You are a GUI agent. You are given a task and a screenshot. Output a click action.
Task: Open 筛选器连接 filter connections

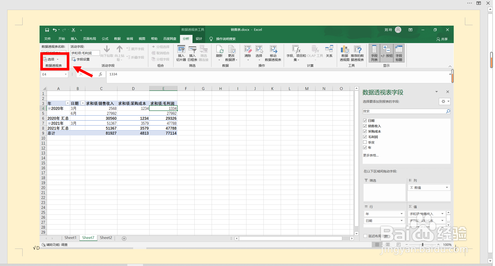click(x=204, y=53)
